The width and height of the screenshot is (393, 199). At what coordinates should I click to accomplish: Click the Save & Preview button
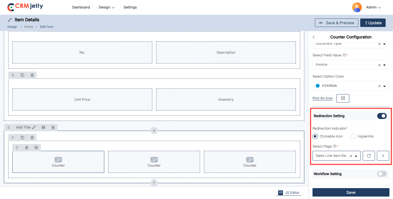[336, 23]
